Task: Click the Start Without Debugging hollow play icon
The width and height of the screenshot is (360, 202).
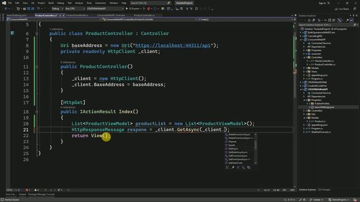Action: pyautogui.click(x=144, y=9)
